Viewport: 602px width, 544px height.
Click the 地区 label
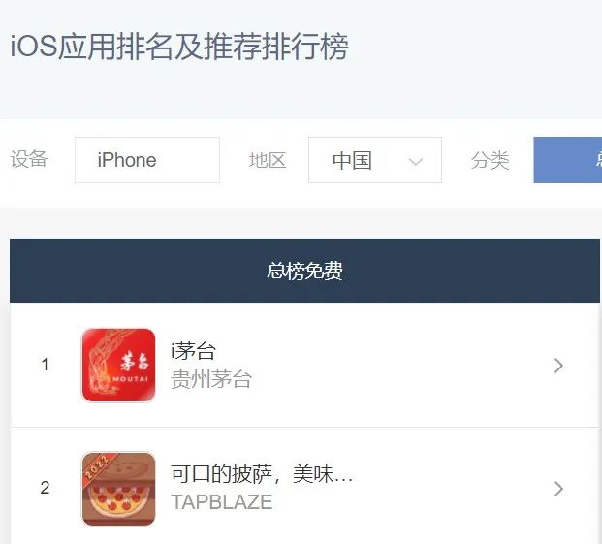(x=268, y=160)
